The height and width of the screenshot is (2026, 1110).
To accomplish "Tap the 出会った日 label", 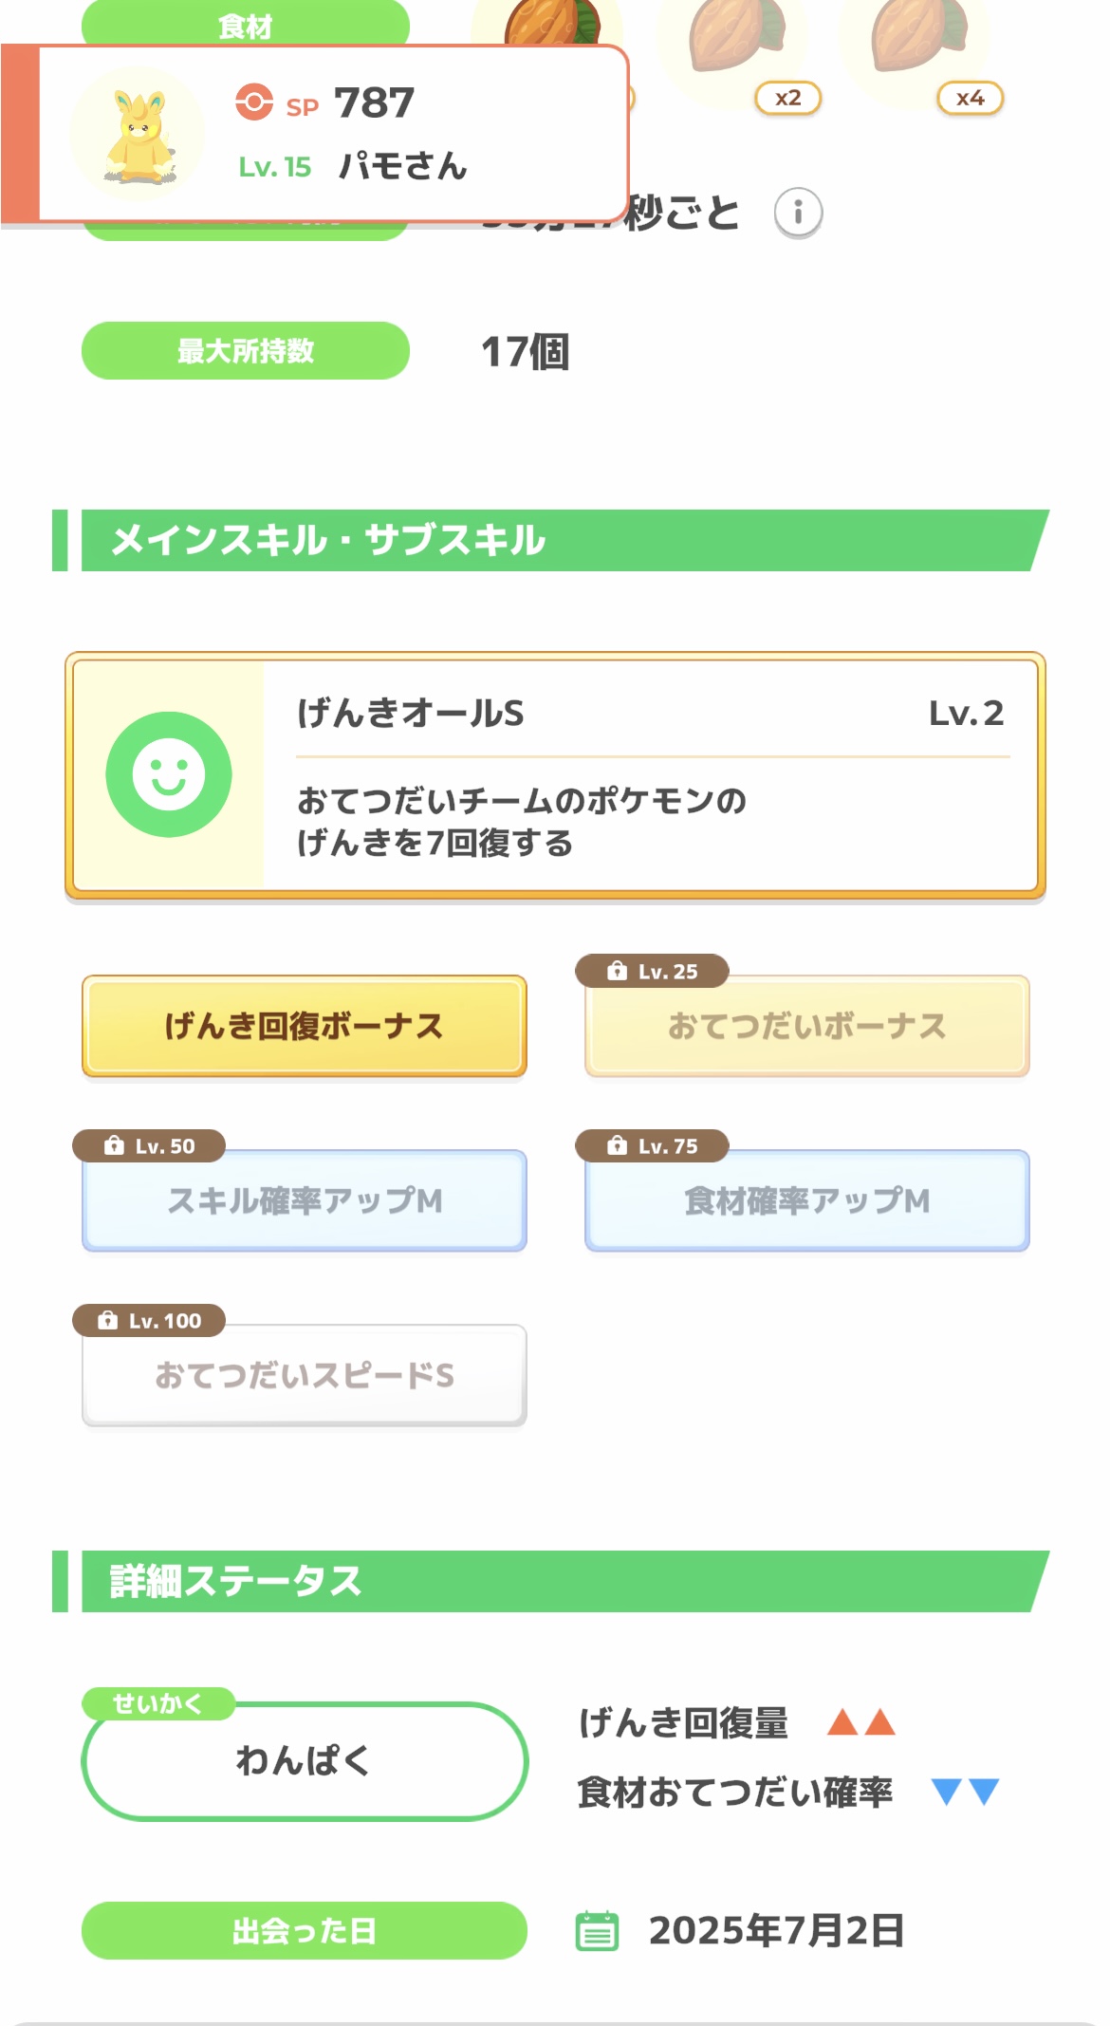I will click(x=304, y=1930).
